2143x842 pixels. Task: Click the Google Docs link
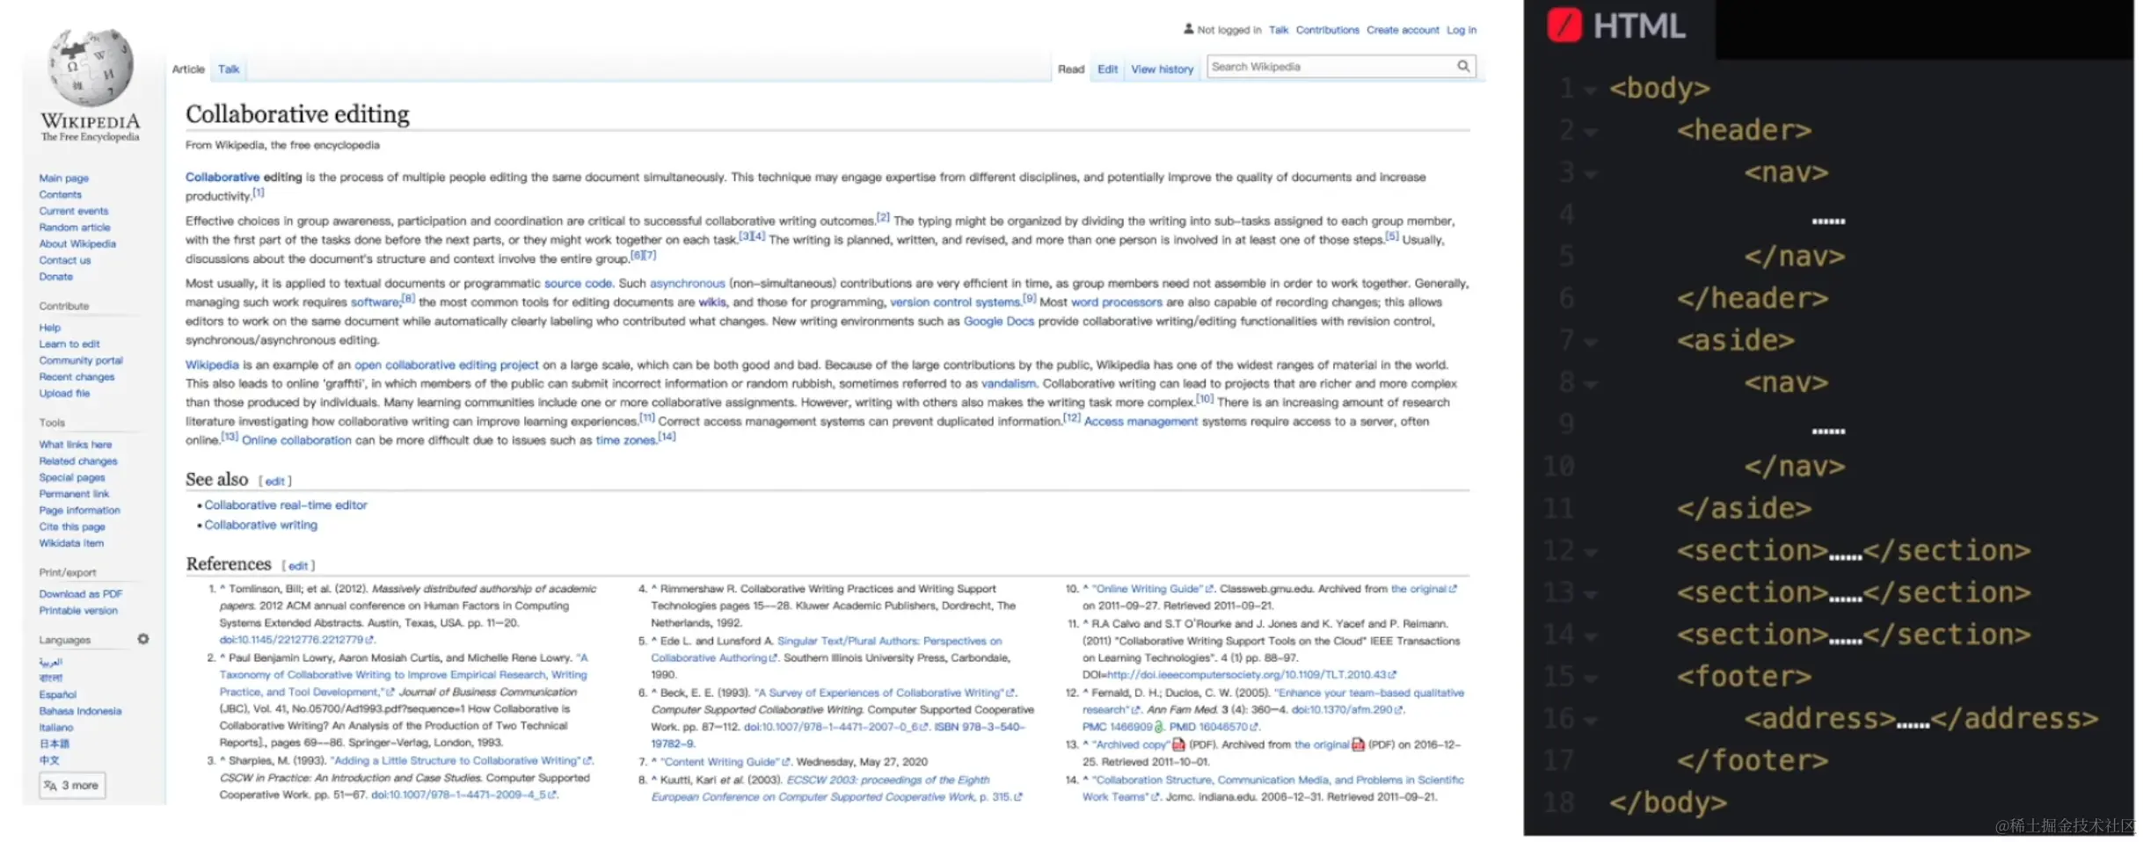(999, 321)
